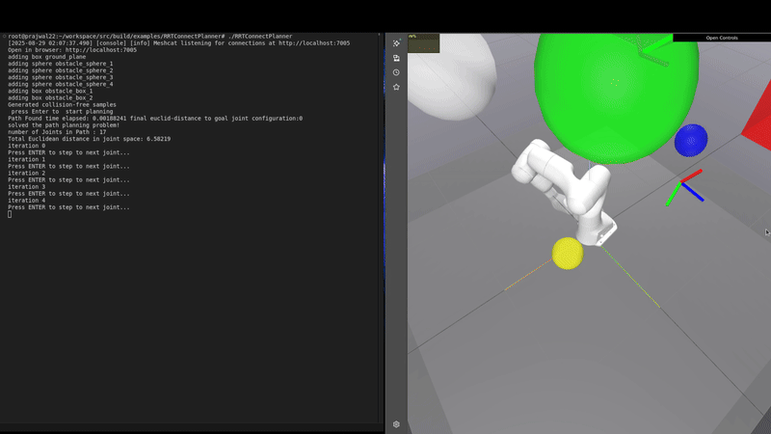The image size is (771, 434).
Task: Select the small blue sphere obstacle
Action: [x=690, y=141]
